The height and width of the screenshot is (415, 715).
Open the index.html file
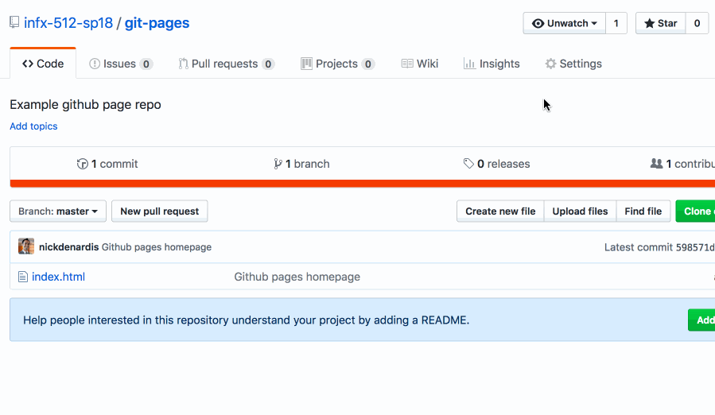pyautogui.click(x=58, y=277)
